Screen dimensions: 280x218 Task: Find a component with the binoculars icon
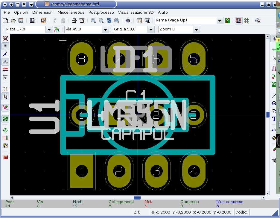[128, 21]
